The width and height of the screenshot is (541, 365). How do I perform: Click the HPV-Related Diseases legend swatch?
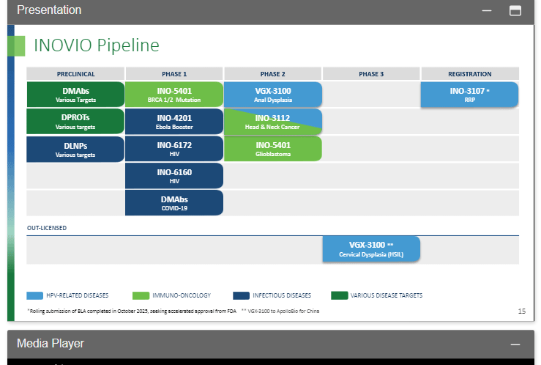(x=35, y=295)
